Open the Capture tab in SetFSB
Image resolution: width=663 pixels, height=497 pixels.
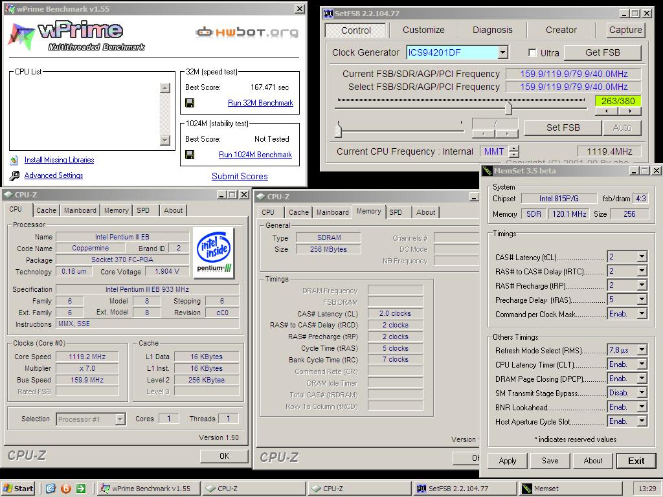(x=625, y=30)
